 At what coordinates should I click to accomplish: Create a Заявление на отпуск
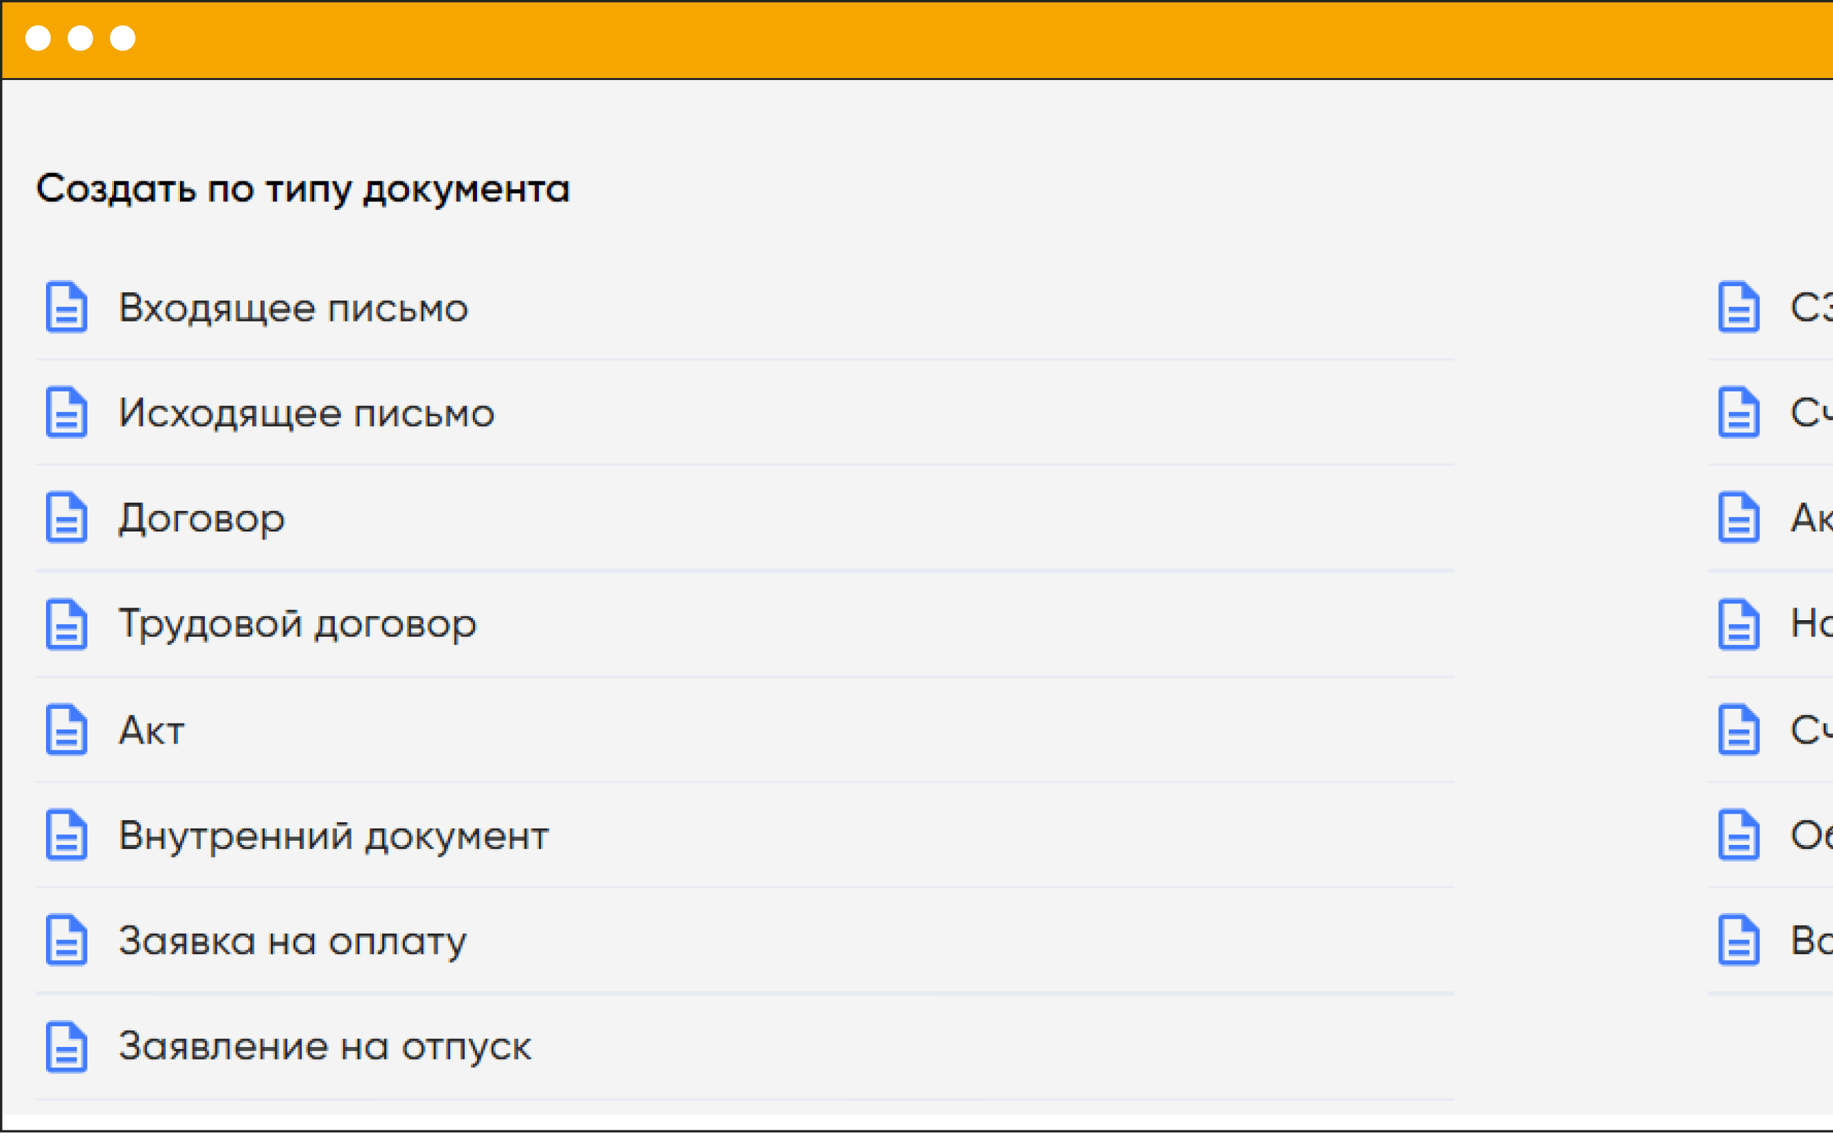(324, 1047)
